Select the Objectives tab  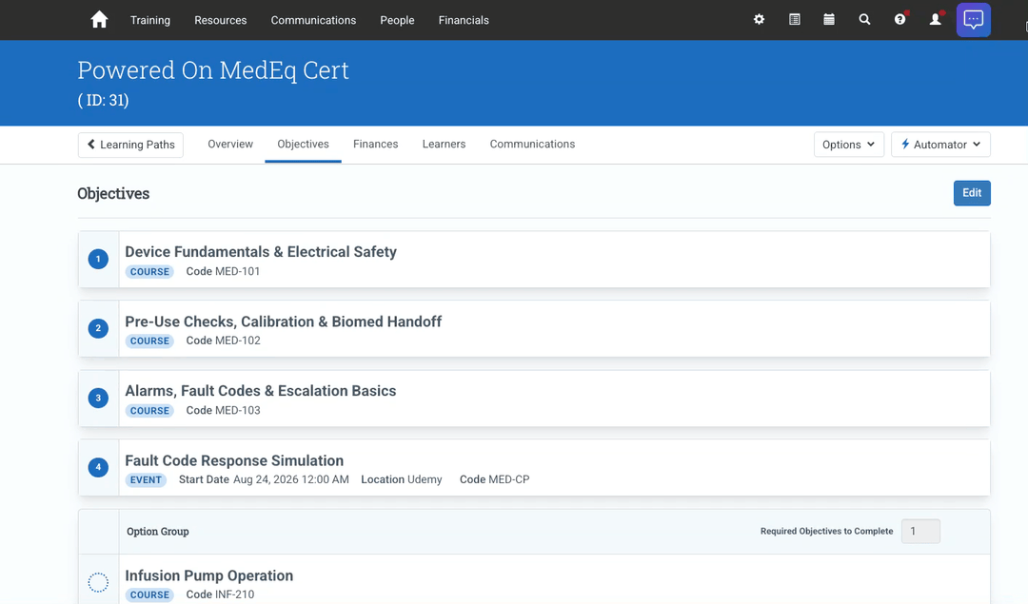click(303, 145)
